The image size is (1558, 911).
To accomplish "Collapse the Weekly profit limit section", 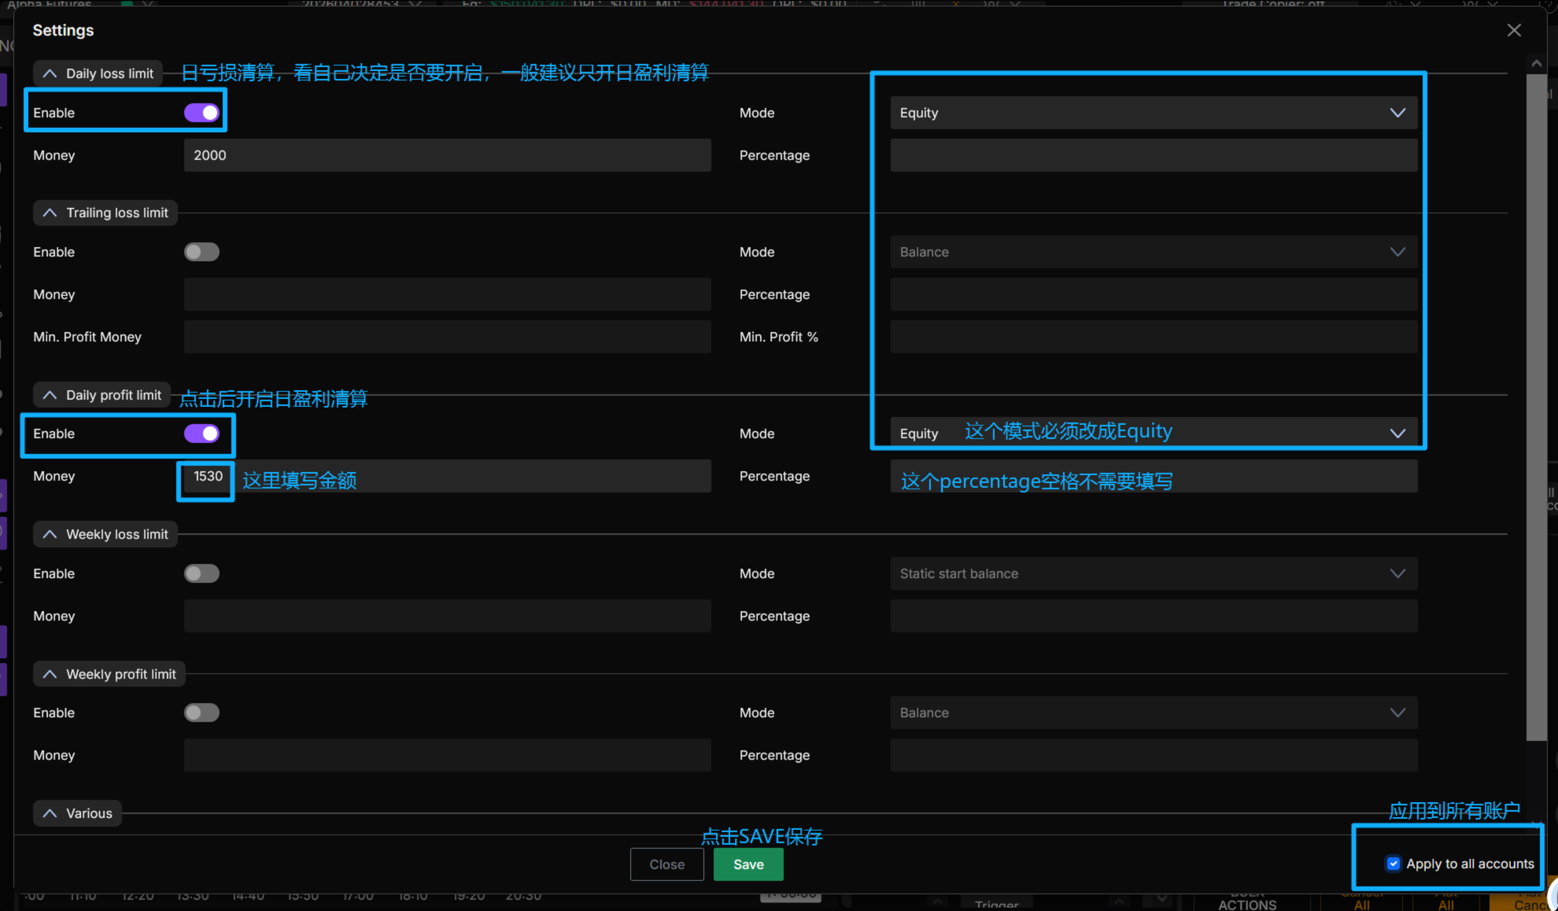I will point(50,674).
